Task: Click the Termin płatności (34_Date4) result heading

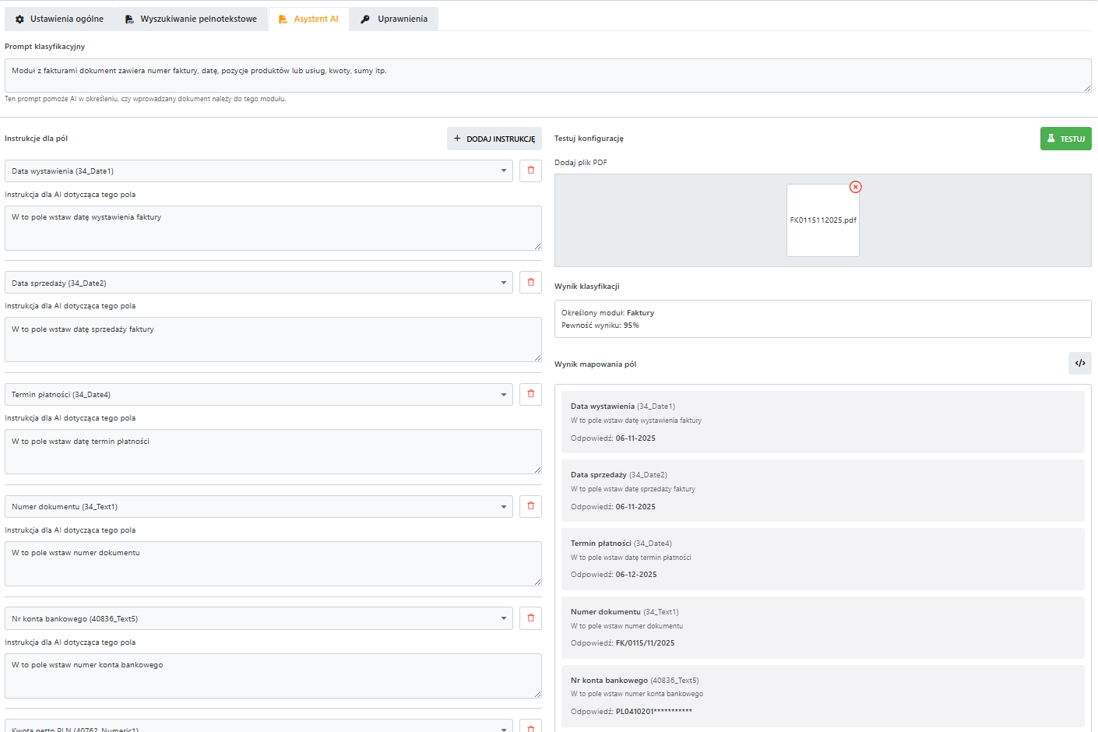Action: tap(621, 544)
